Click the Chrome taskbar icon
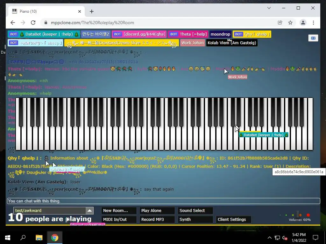Screen dimensions: 326x244 coord(55,238)
